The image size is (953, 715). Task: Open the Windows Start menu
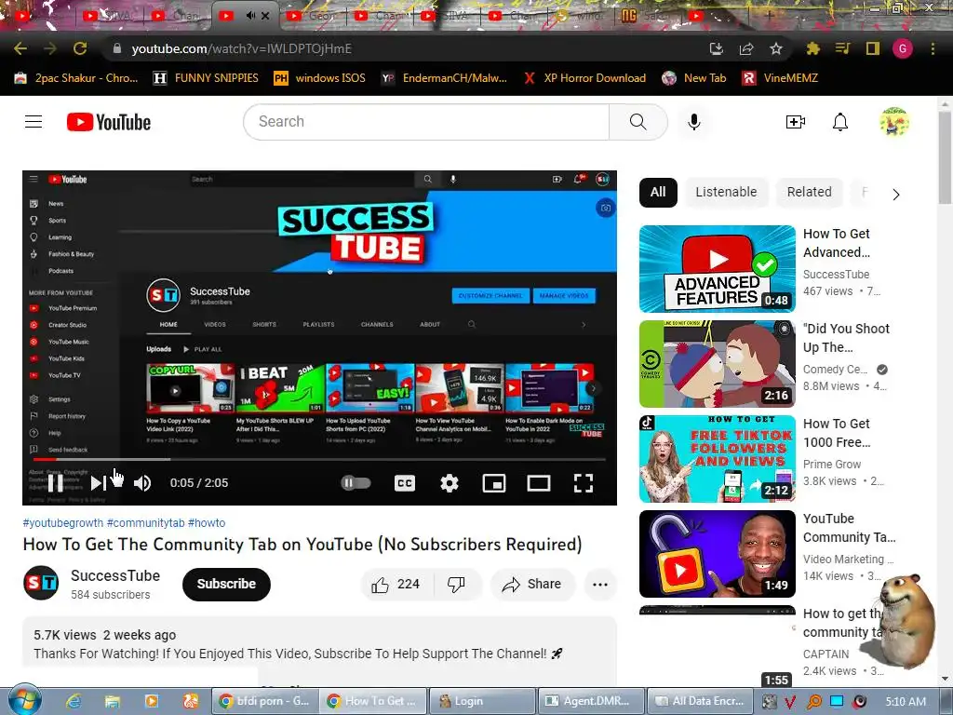coord(23,701)
